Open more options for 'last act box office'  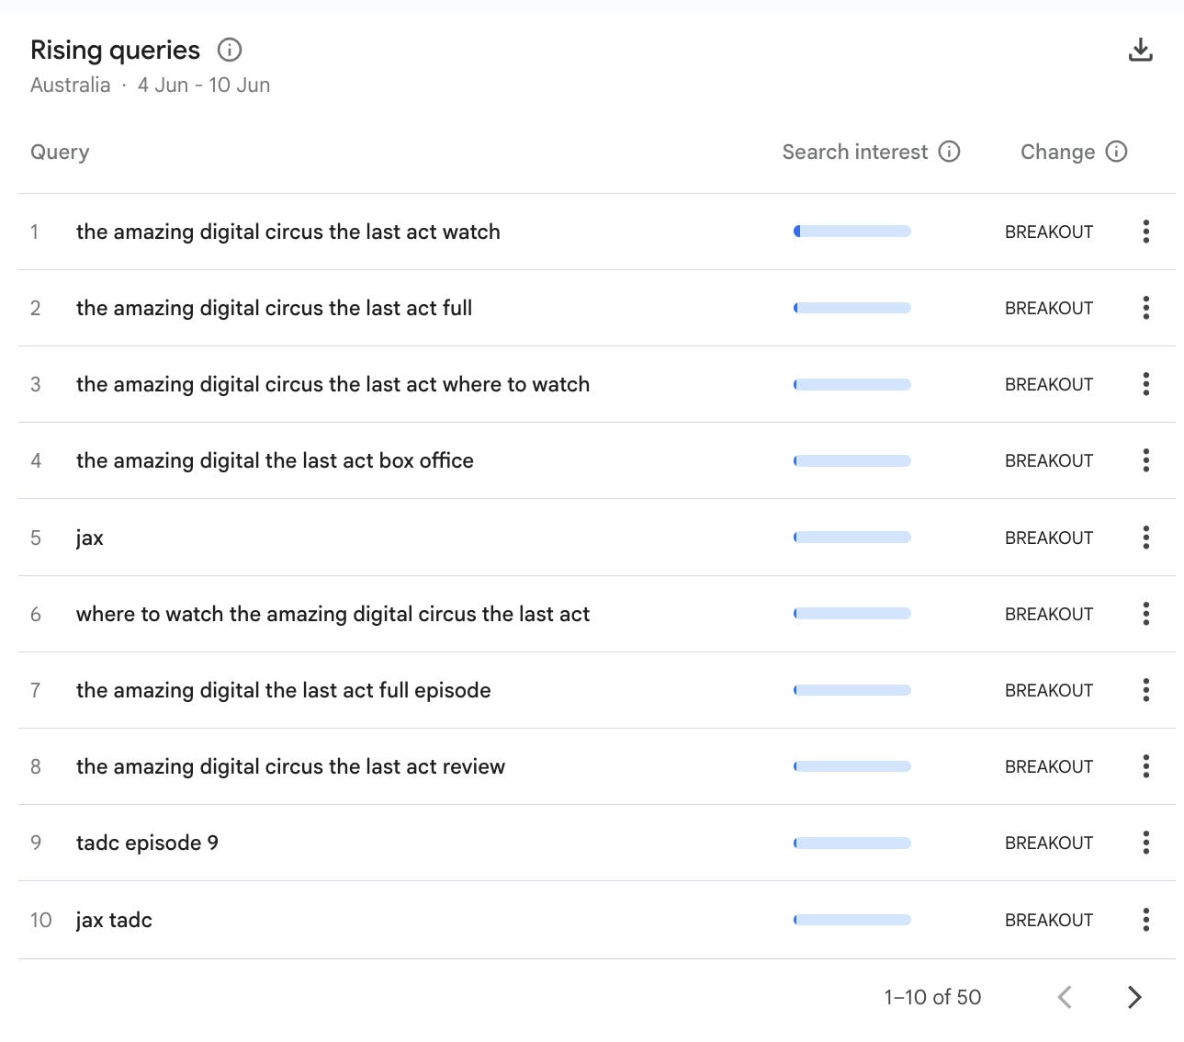1145,460
